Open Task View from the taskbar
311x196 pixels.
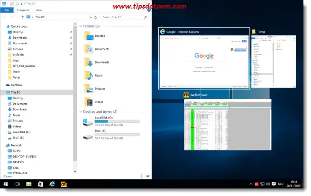pos(17,184)
